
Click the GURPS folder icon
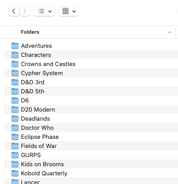15,155
